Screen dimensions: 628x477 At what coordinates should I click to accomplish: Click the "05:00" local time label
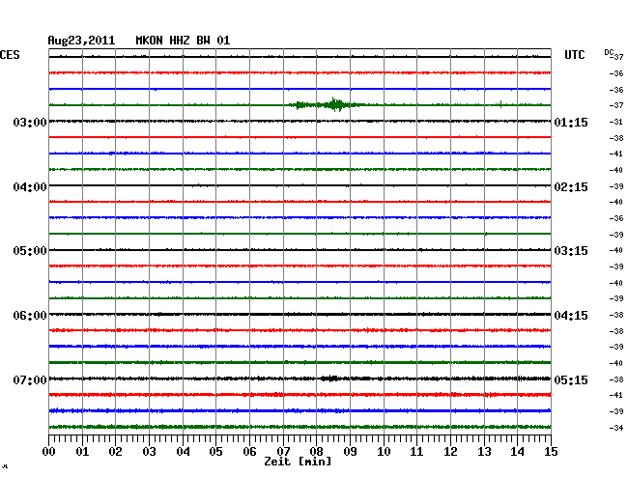pos(30,251)
